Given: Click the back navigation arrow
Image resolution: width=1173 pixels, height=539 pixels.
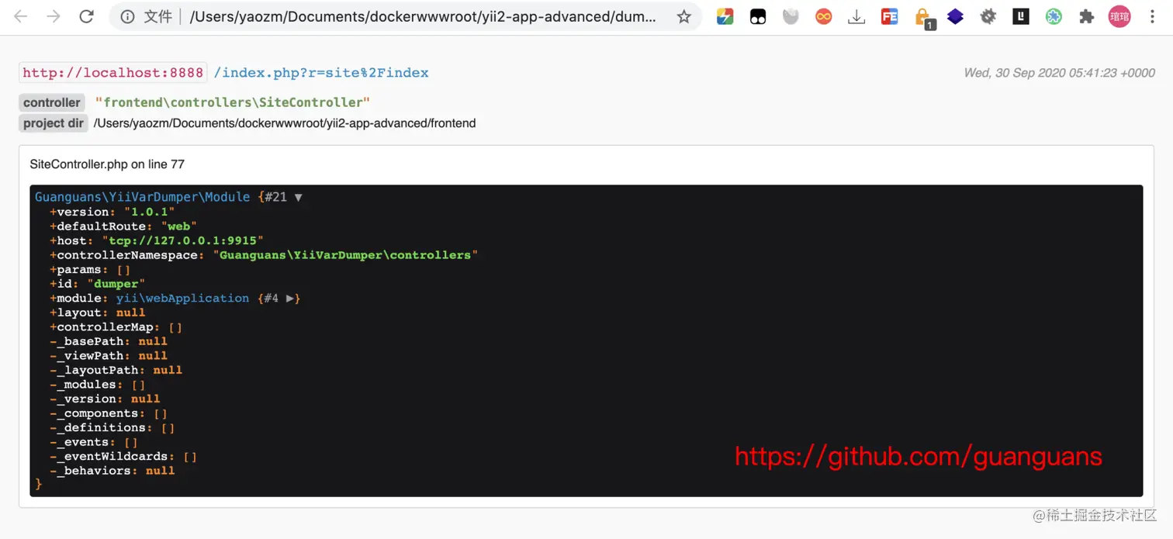Looking at the screenshot, I should point(21,16).
